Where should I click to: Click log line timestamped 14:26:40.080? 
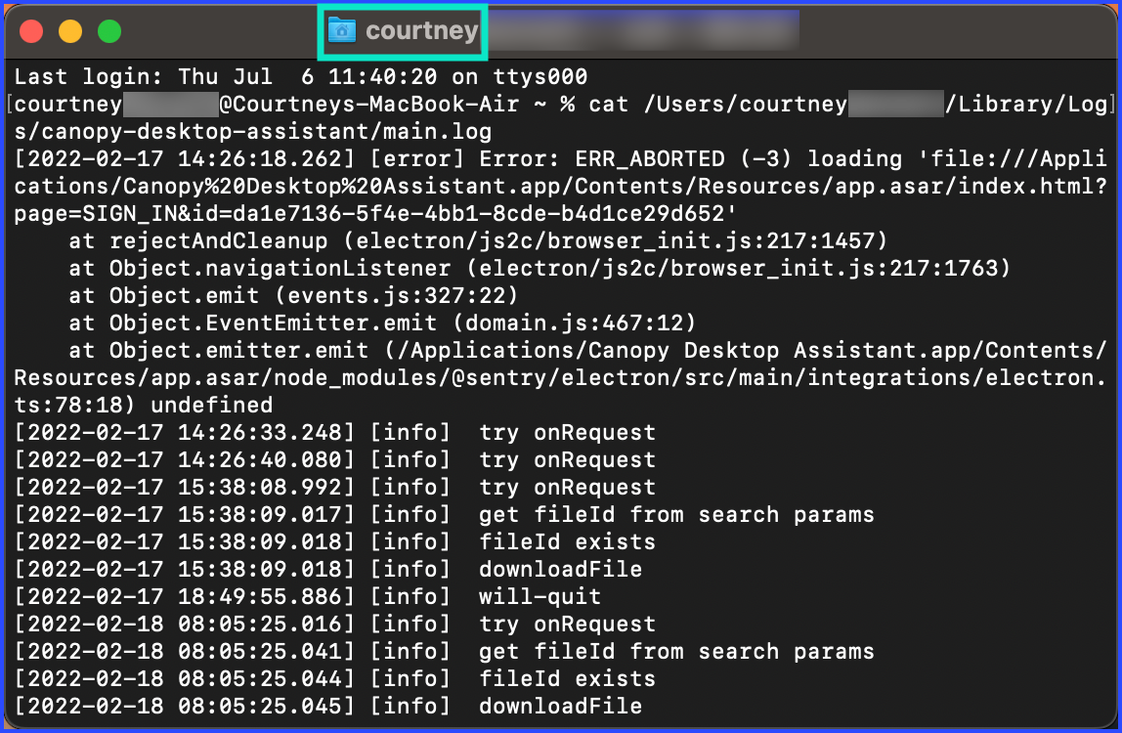point(335,459)
